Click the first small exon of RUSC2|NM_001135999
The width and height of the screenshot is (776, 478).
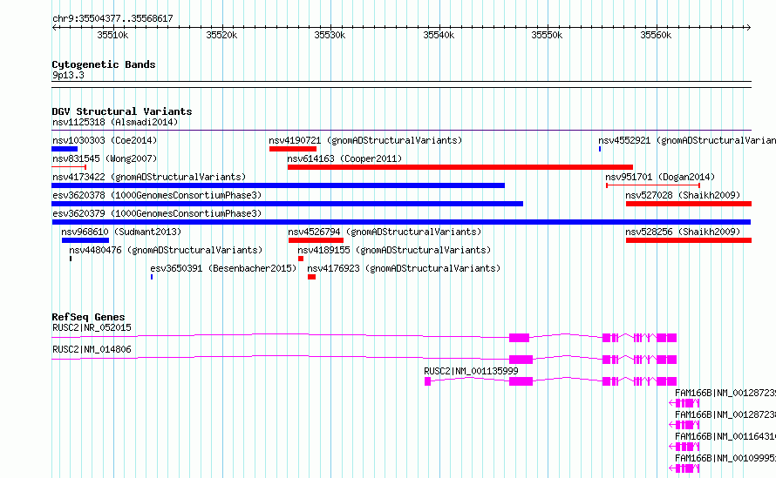(427, 381)
